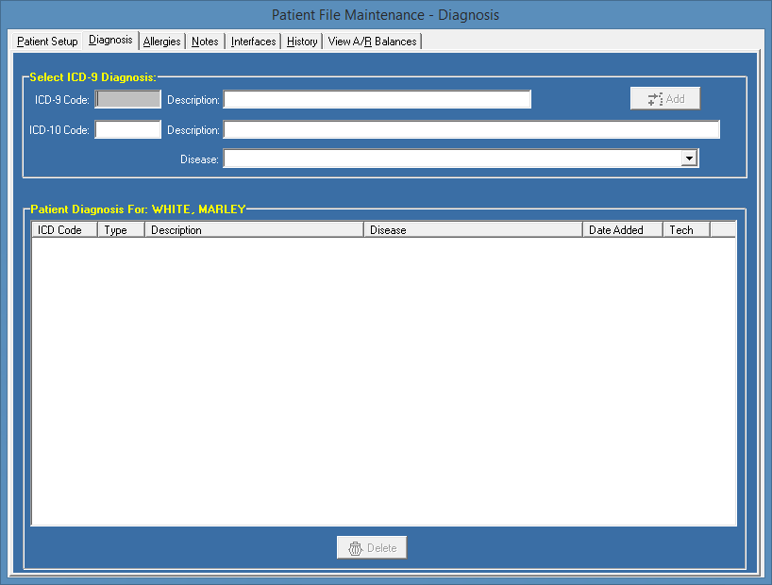Open the Notes tab

click(x=205, y=42)
